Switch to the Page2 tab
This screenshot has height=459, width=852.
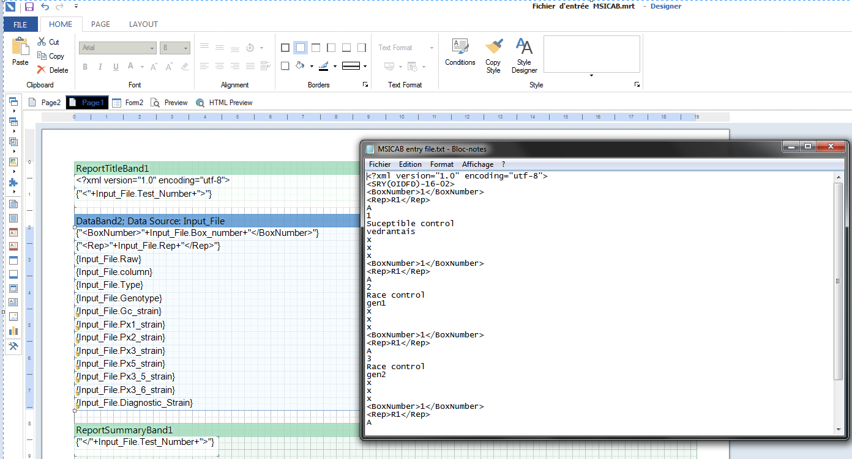click(44, 103)
